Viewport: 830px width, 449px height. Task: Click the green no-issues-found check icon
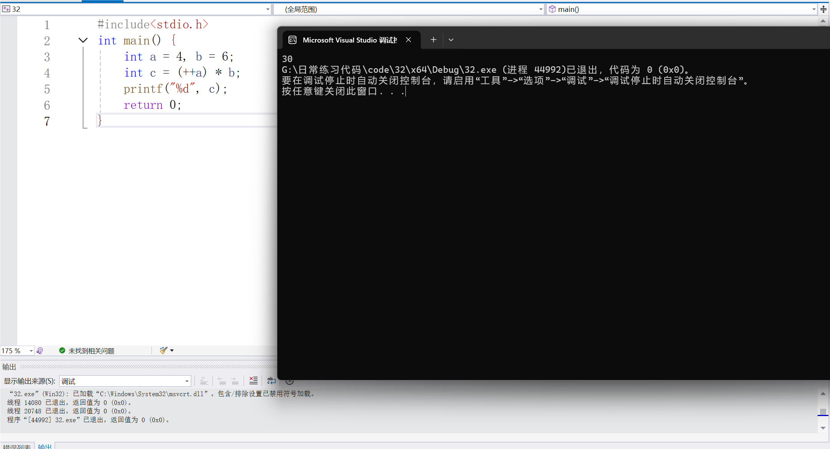coord(62,351)
